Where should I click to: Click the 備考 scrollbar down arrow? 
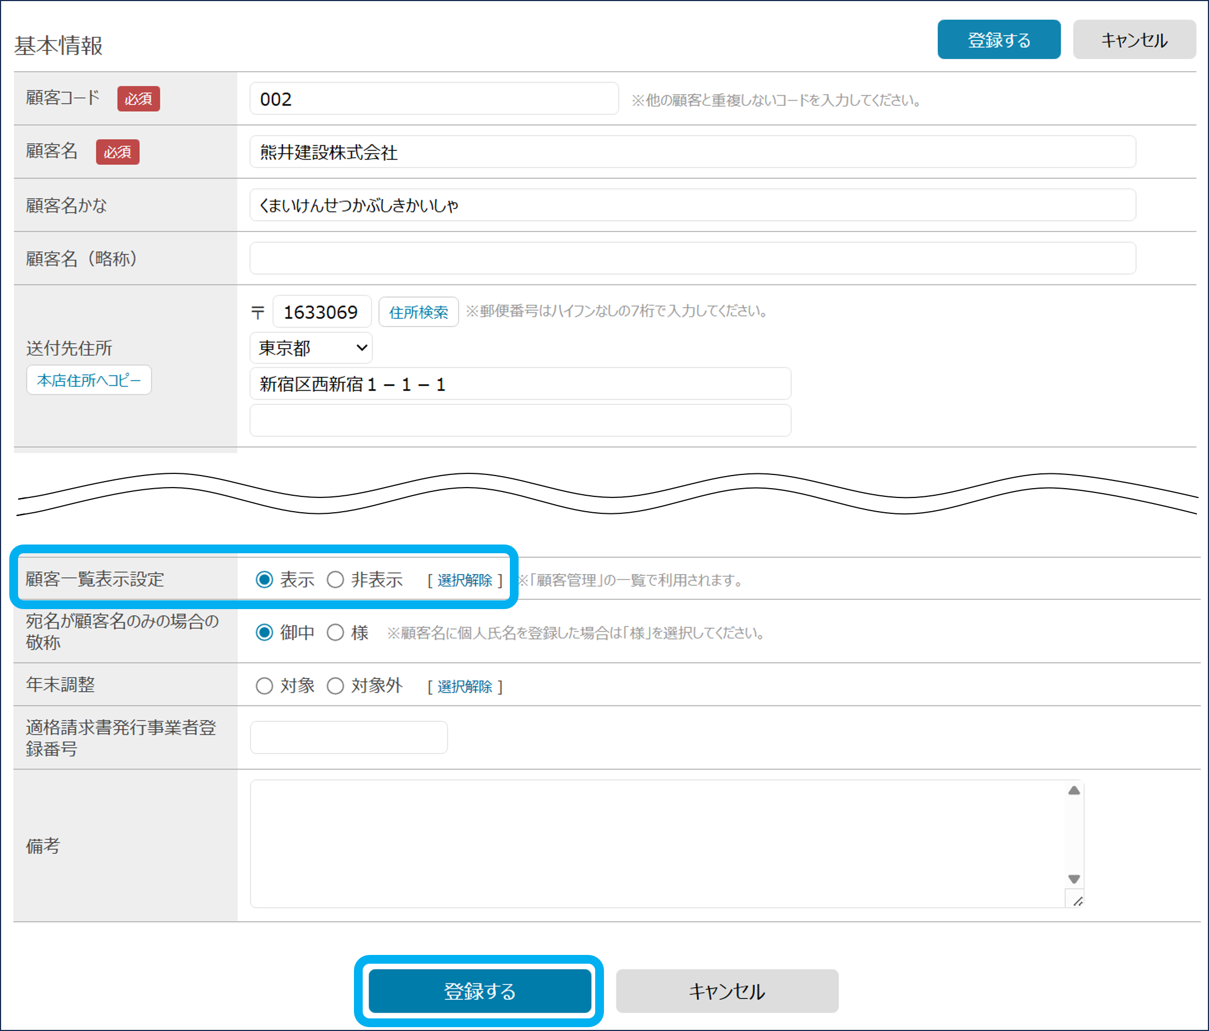tap(1074, 879)
